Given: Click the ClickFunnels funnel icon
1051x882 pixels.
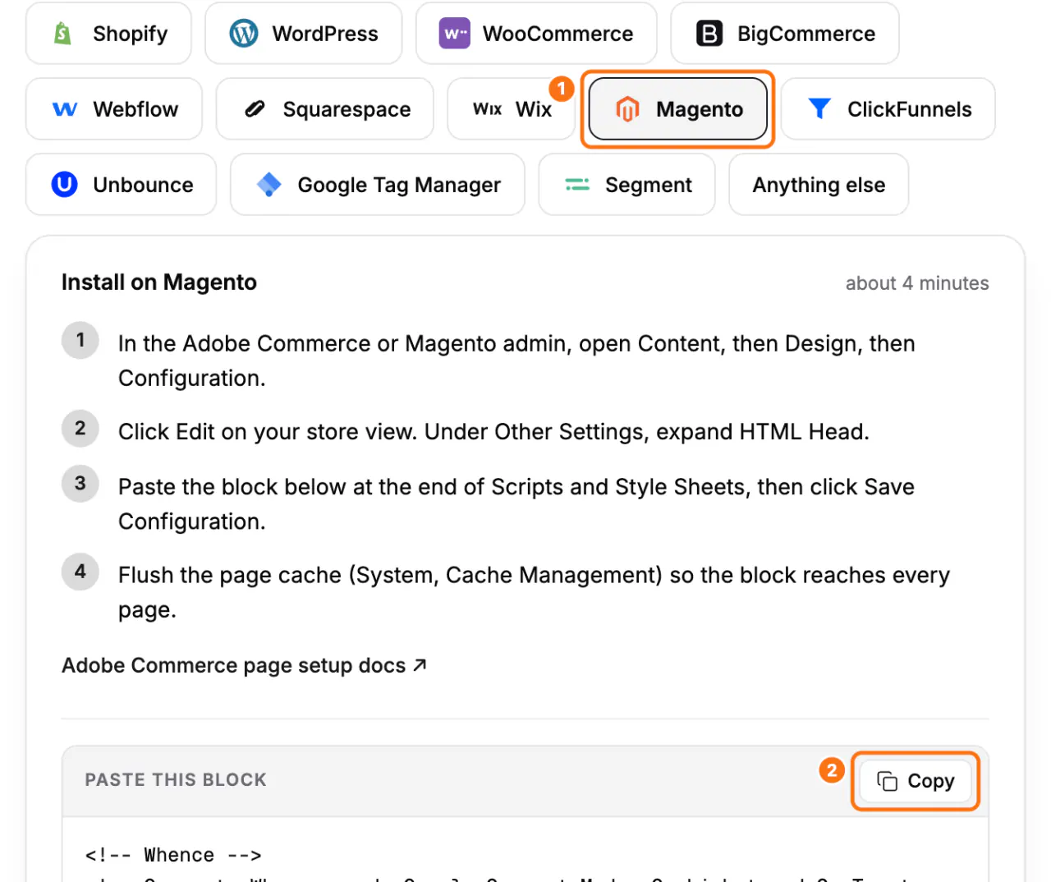Looking at the screenshot, I should click(x=819, y=108).
